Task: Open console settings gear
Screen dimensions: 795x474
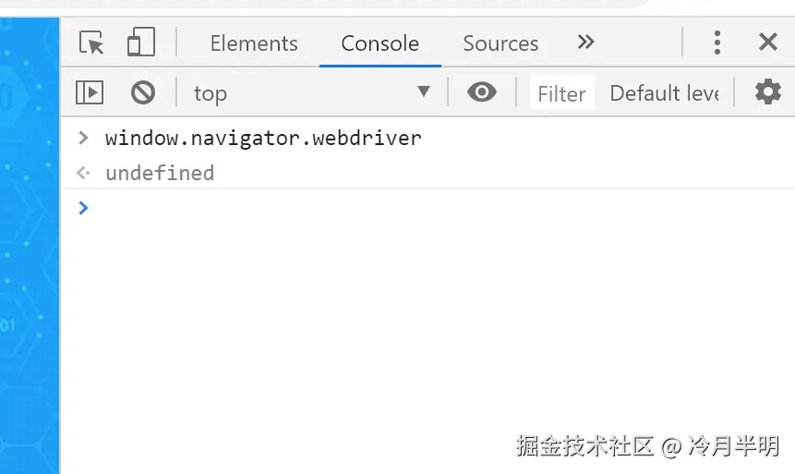Action: pyautogui.click(x=767, y=92)
